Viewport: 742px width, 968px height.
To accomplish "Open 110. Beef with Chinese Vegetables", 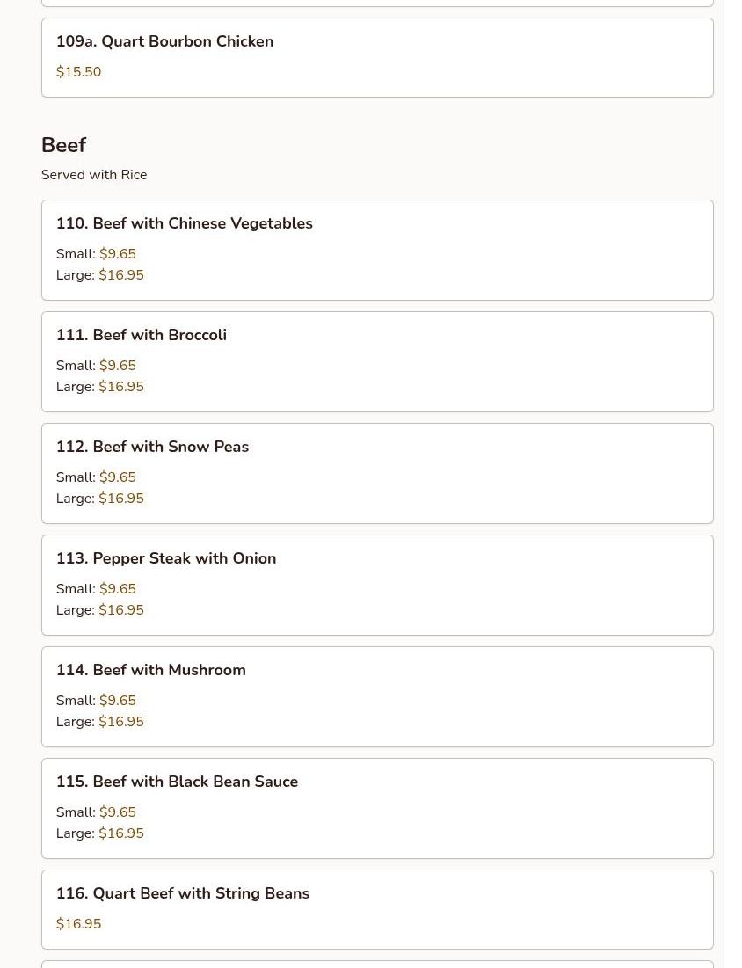I will [x=184, y=223].
